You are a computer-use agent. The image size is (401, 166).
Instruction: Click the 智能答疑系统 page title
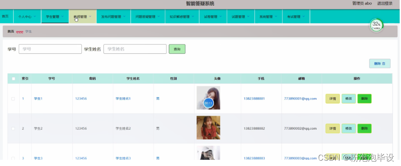pyautogui.click(x=200, y=4)
